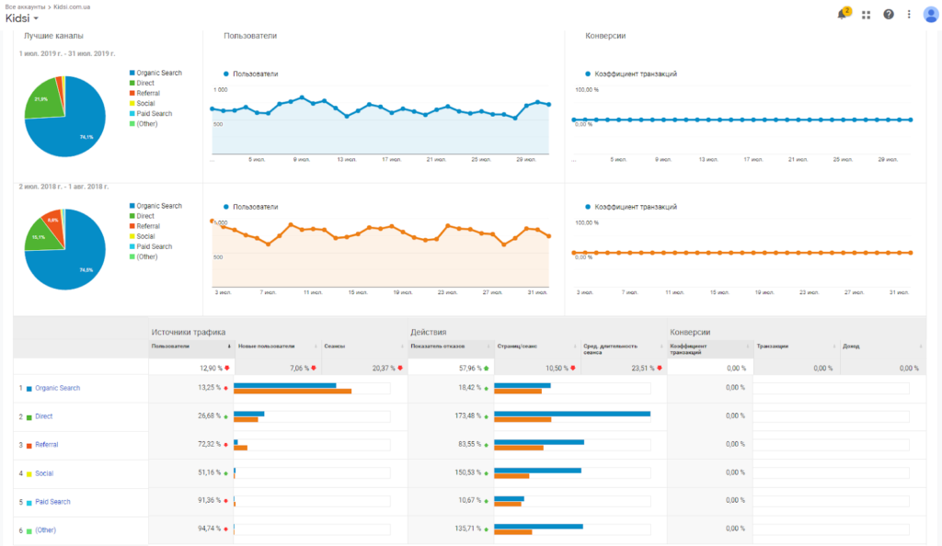Go to Все аккаунты in breadcrumb

25,6
